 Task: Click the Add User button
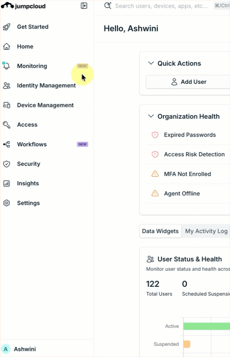click(188, 82)
